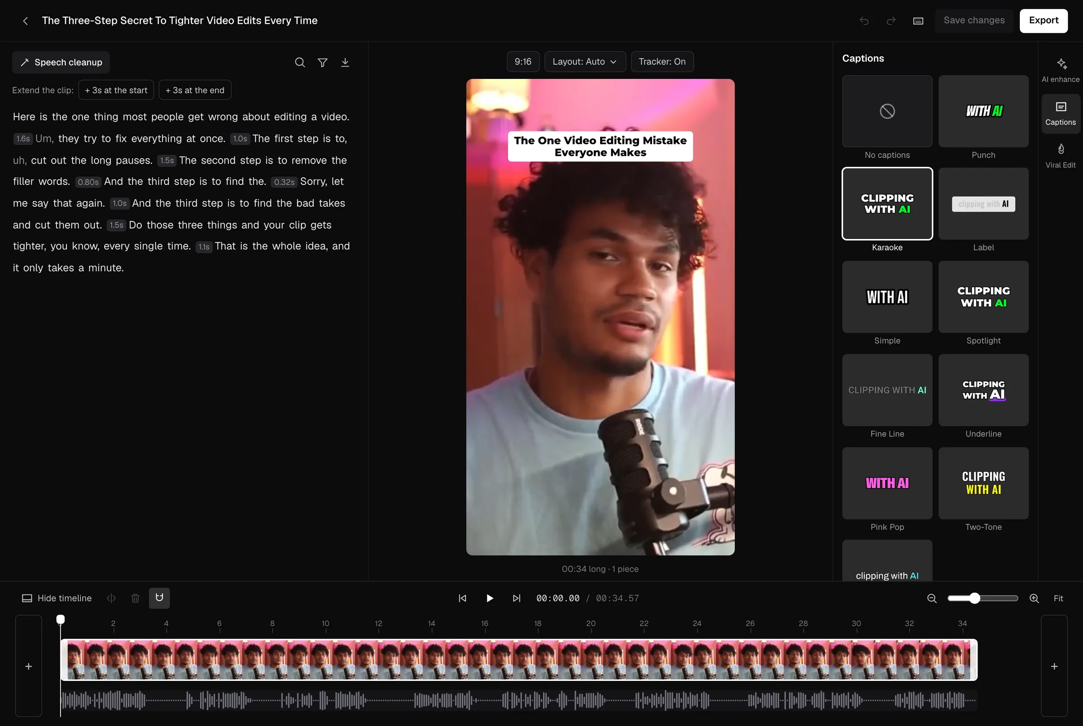
Task: Redo the last change
Action: tap(891, 21)
